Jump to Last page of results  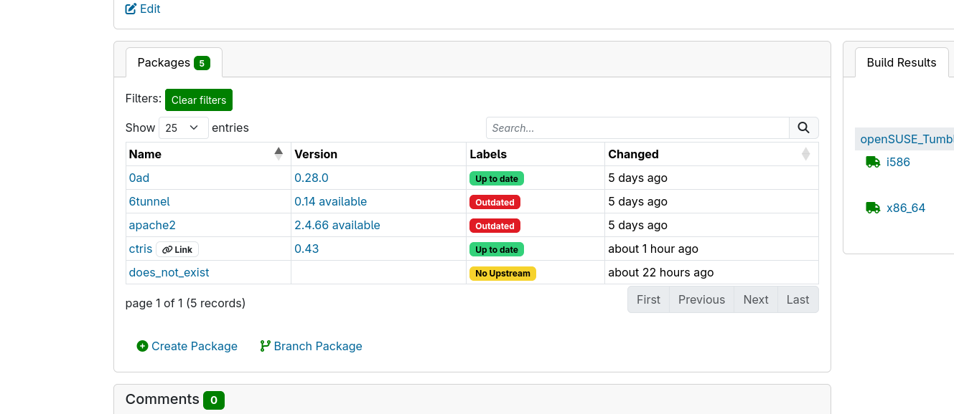[x=798, y=299]
